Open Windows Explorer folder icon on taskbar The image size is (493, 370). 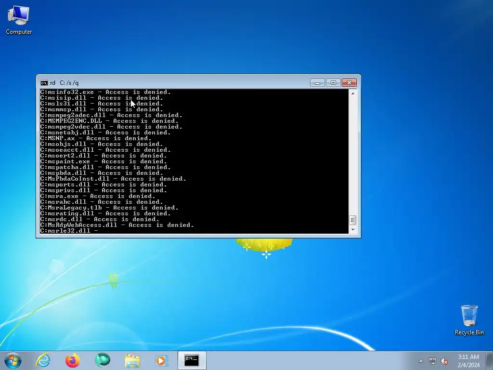point(132,360)
